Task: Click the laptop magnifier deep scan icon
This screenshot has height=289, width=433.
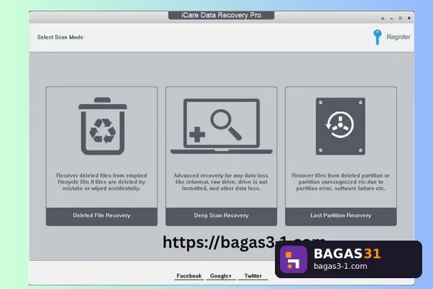Action: pos(222,126)
